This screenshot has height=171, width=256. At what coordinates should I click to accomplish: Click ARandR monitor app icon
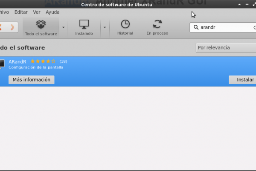click(2, 64)
